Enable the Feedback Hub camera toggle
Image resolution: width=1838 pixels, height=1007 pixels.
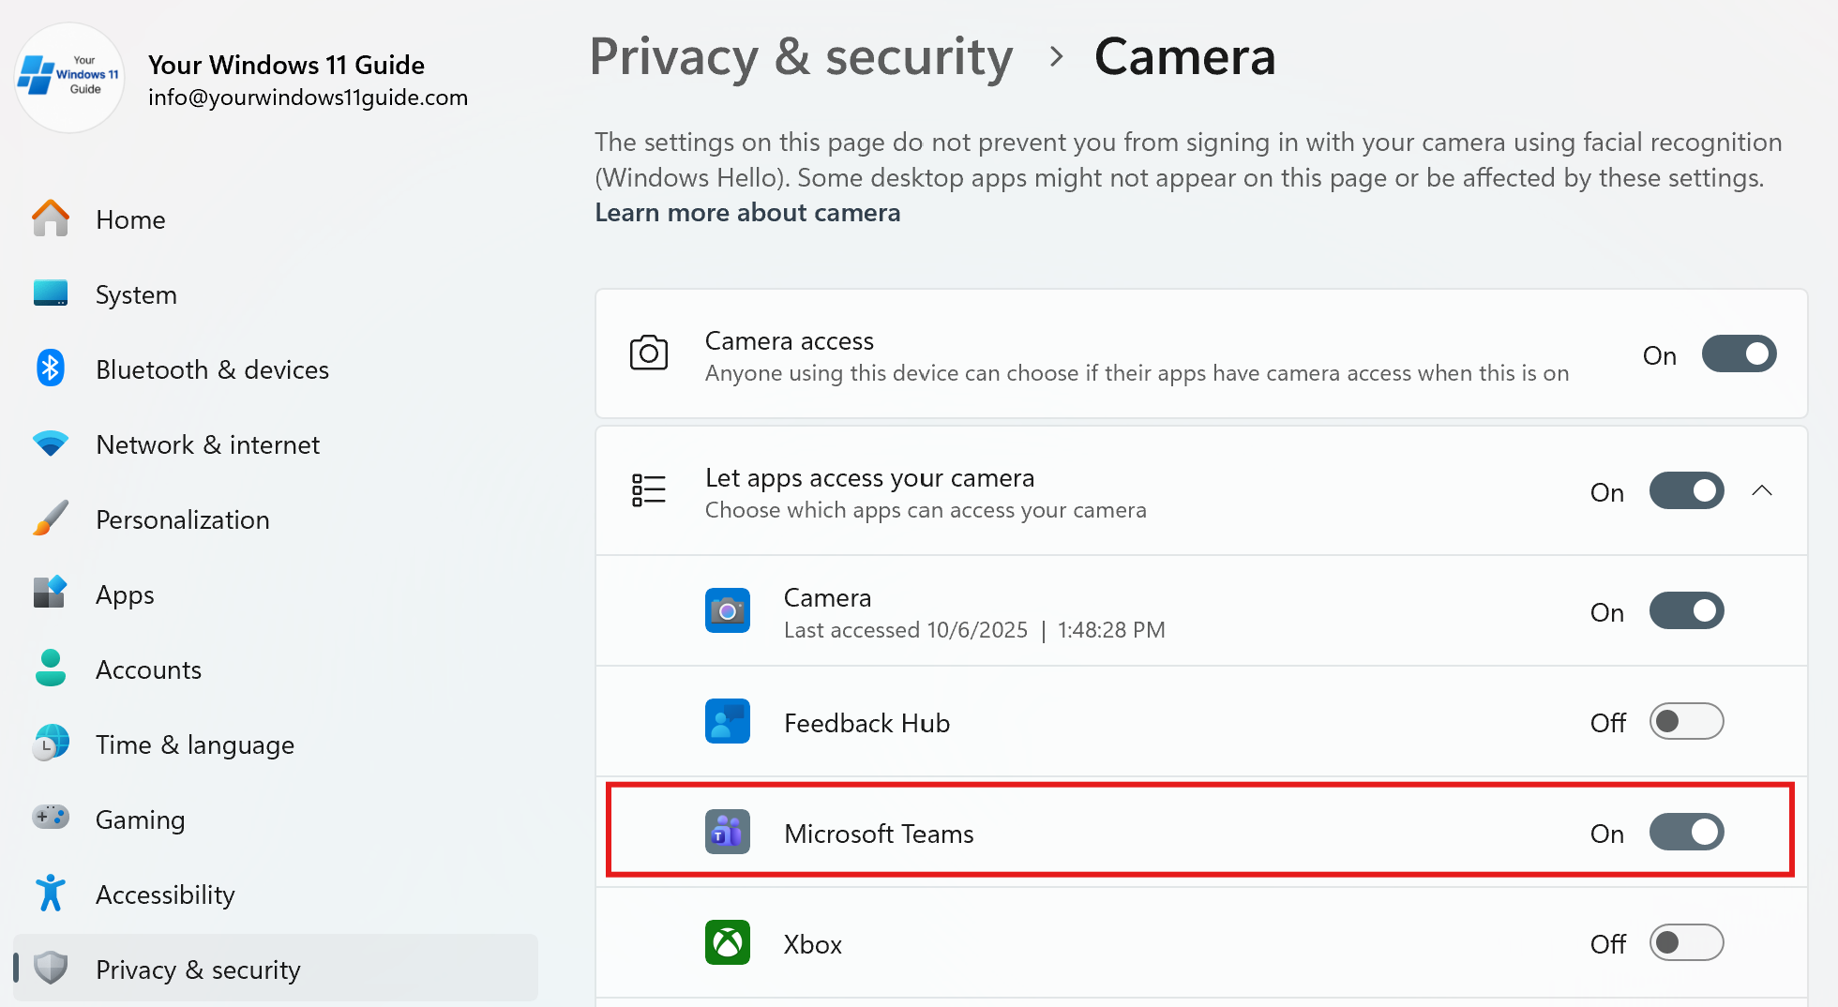[x=1687, y=721]
